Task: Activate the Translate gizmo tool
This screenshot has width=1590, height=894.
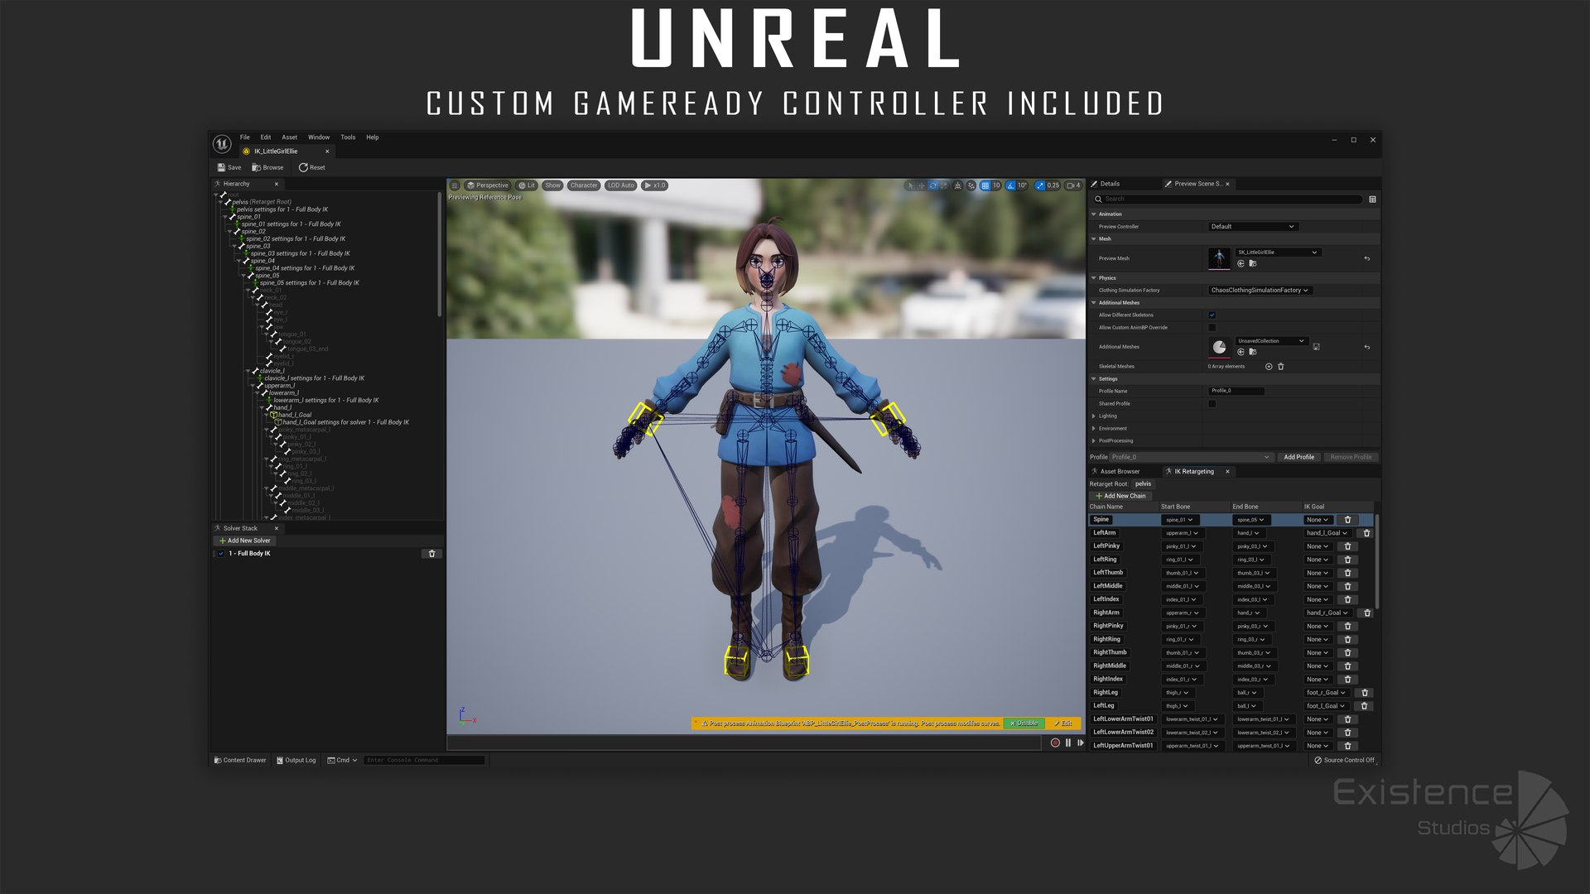Action: pyautogui.click(x=922, y=185)
